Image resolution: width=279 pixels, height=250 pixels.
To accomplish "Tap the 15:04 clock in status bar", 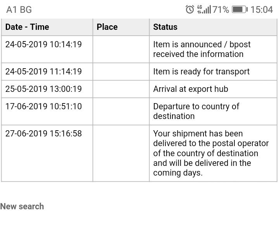I will tap(262, 9).
